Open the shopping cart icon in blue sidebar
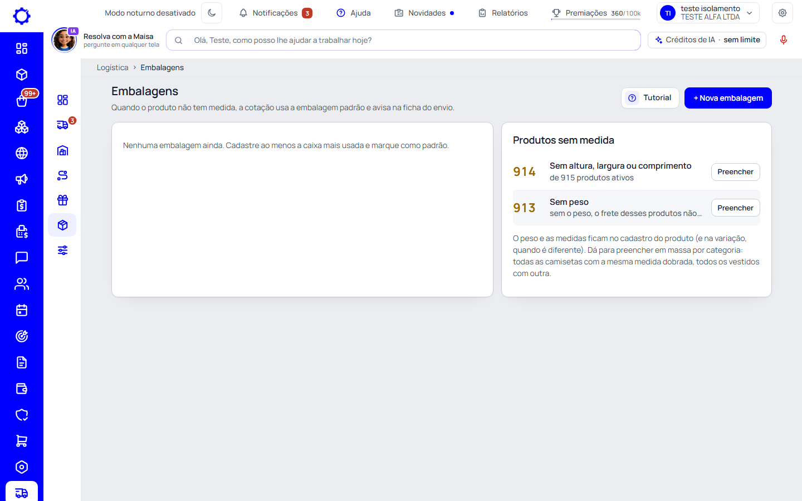Image resolution: width=802 pixels, height=501 pixels. click(x=22, y=441)
